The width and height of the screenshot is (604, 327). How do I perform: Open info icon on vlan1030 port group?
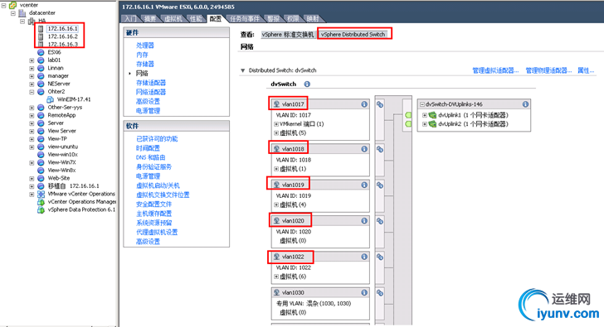click(364, 292)
